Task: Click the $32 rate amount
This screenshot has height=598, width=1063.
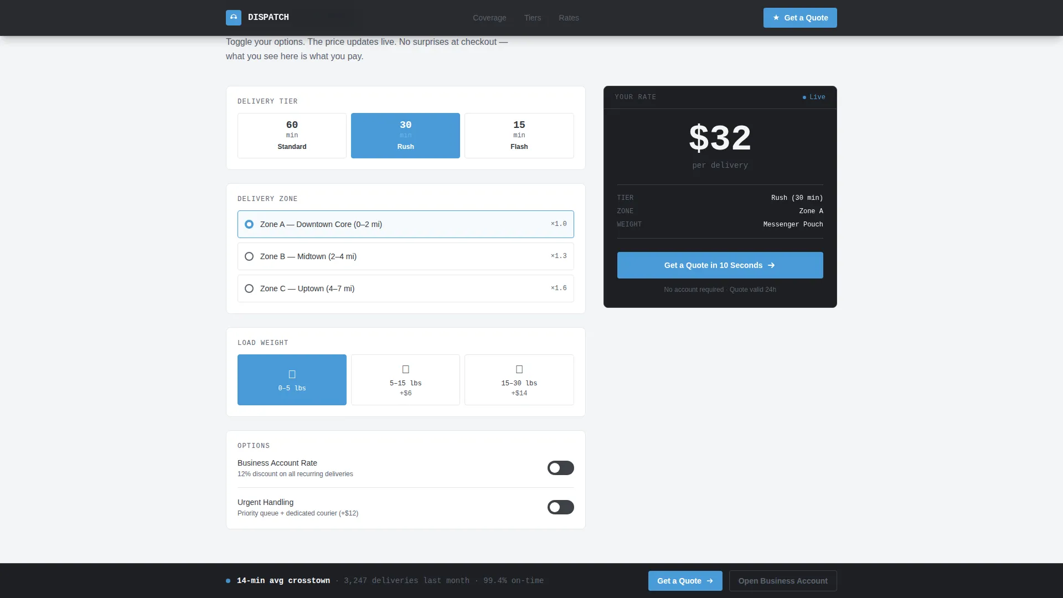Action: (x=720, y=138)
